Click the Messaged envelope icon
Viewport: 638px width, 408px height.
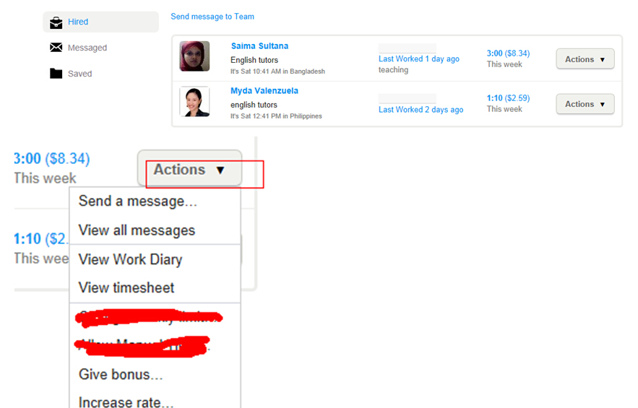(x=56, y=48)
